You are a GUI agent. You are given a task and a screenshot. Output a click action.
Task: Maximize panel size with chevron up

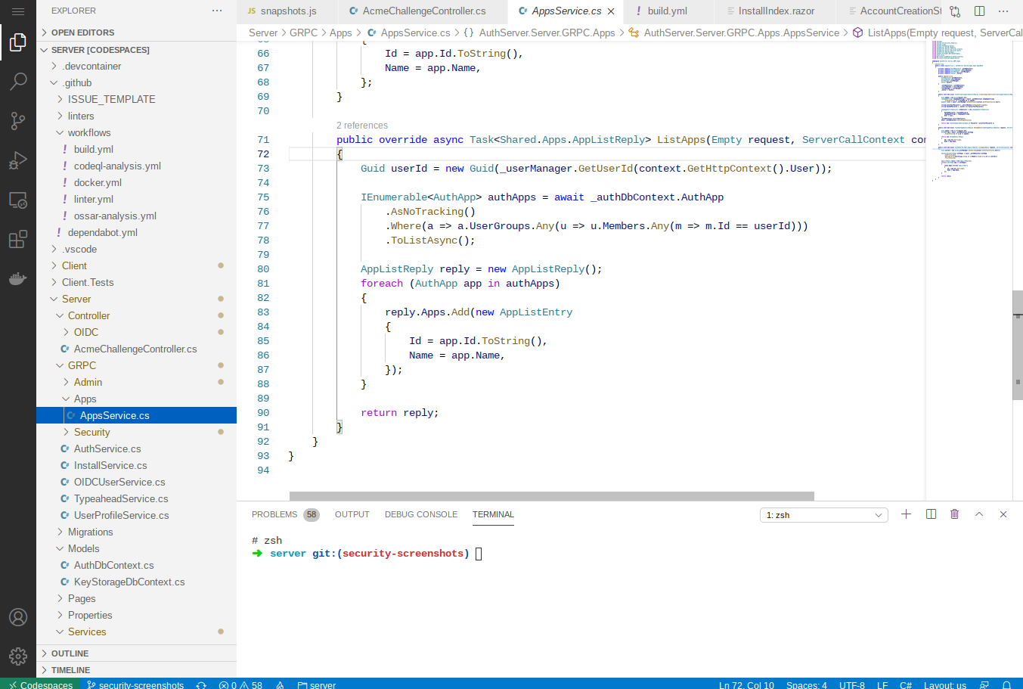979,514
